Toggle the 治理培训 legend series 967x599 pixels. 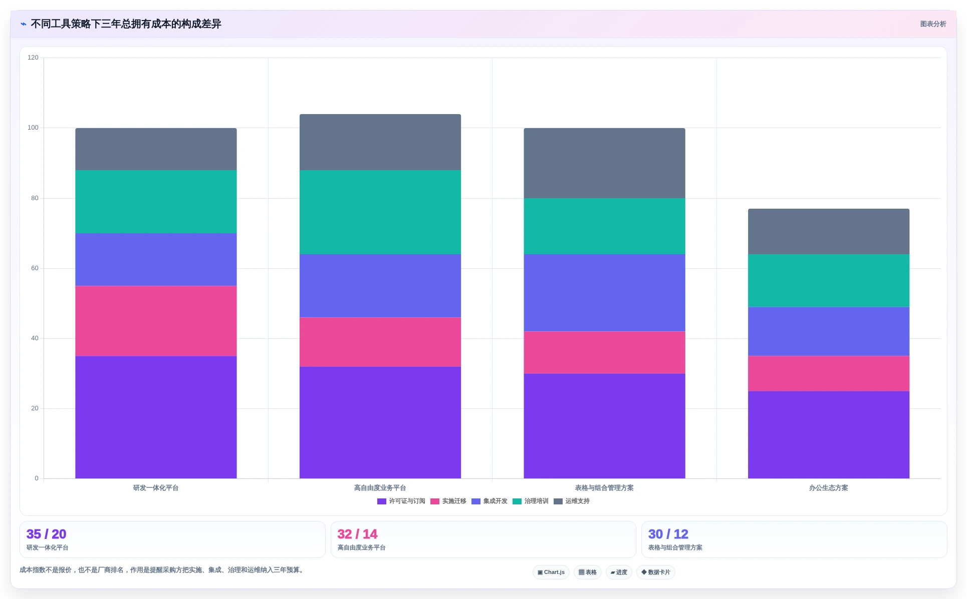pos(530,501)
